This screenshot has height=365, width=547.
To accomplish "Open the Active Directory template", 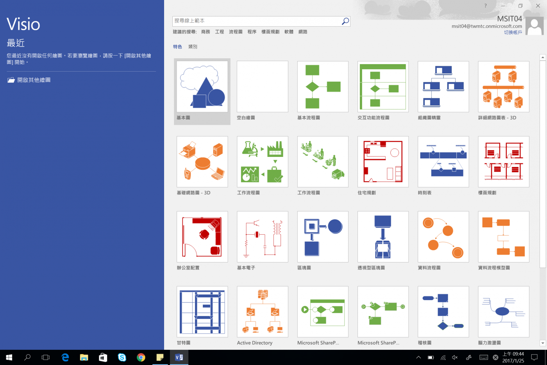I will (263, 312).
